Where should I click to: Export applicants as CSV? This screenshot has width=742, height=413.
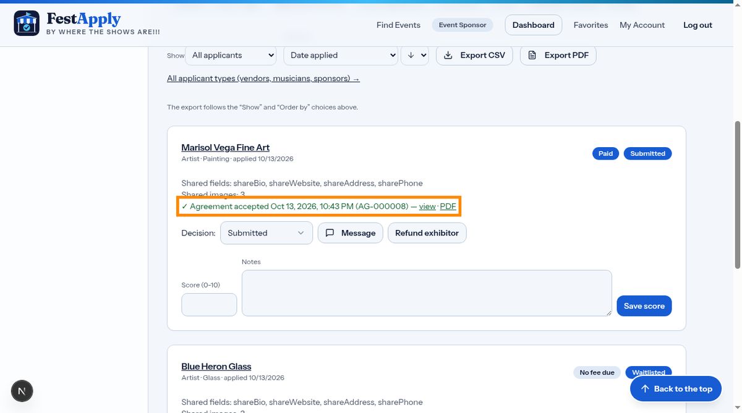coord(474,55)
